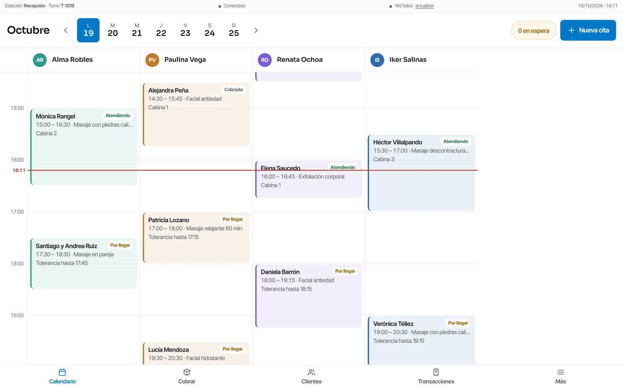Click 'Por llegar' badge on Patricia Lozano

coord(232,219)
